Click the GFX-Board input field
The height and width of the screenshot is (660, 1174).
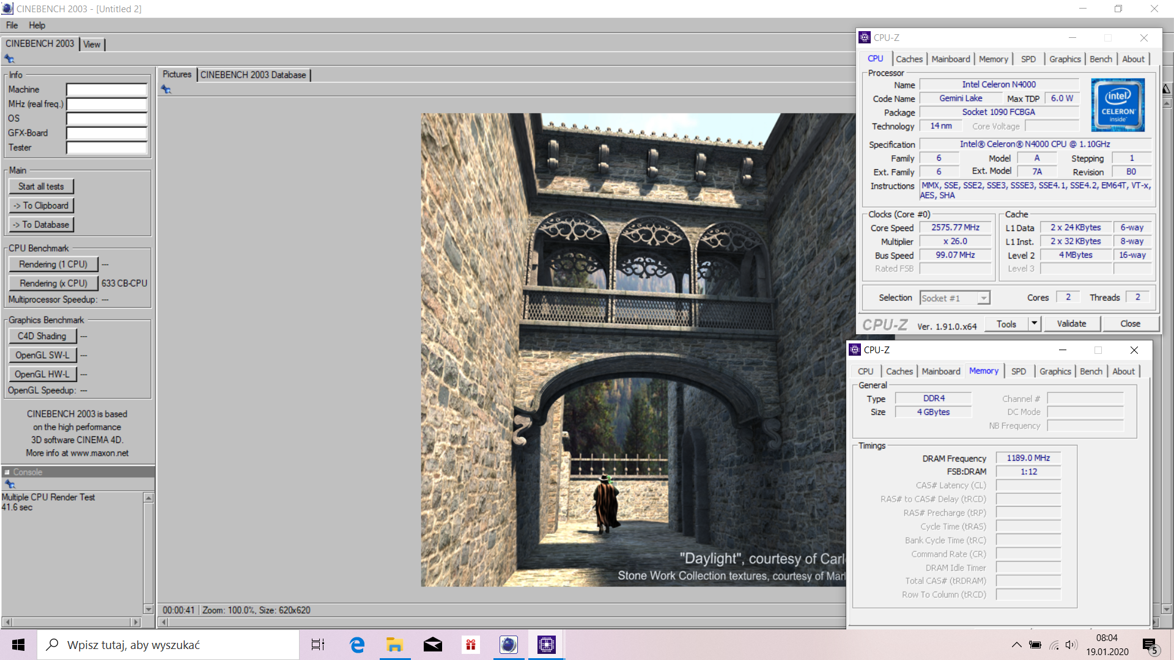point(107,133)
